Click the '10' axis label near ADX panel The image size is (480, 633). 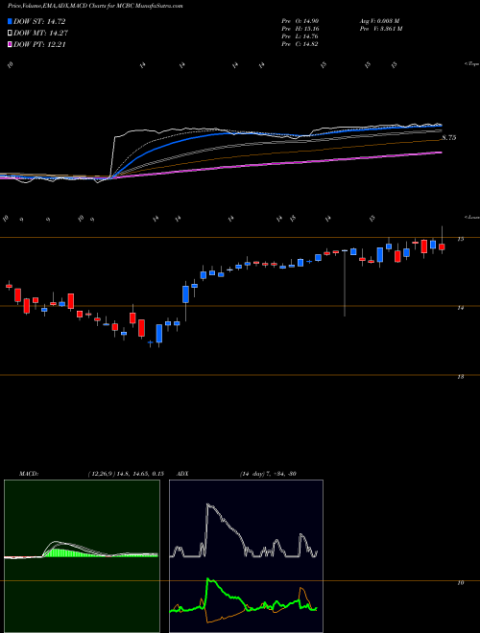460,582
